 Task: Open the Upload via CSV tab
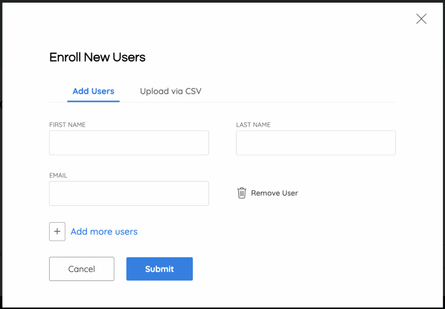click(x=170, y=91)
